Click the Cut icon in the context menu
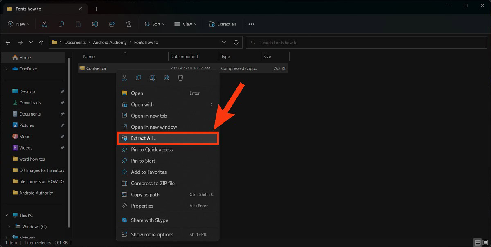Screen dimensions: 491x247 (x=124, y=78)
